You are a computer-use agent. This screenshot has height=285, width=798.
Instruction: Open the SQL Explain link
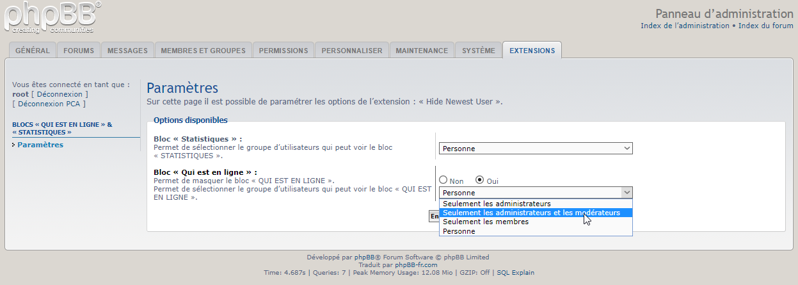click(x=515, y=272)
